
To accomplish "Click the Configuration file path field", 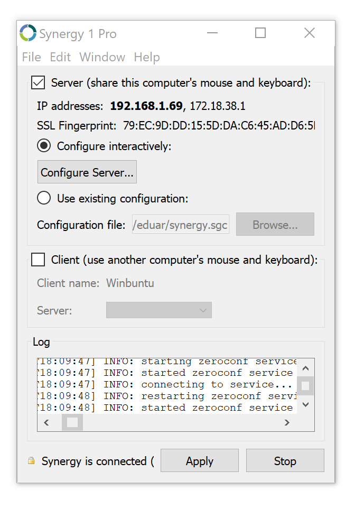I will pos(181,225).
